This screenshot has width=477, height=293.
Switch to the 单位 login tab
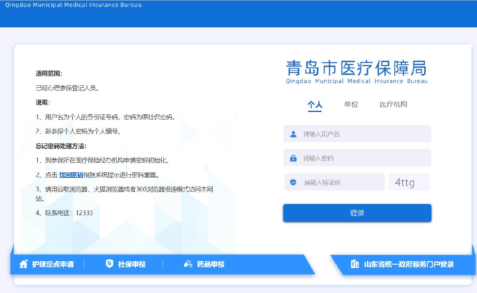(351, 104)
